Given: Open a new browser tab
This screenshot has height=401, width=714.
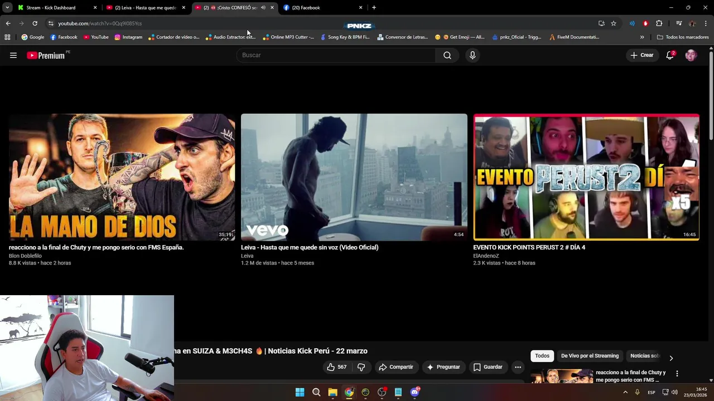Looking at the screenshot, I should point(374,8).
